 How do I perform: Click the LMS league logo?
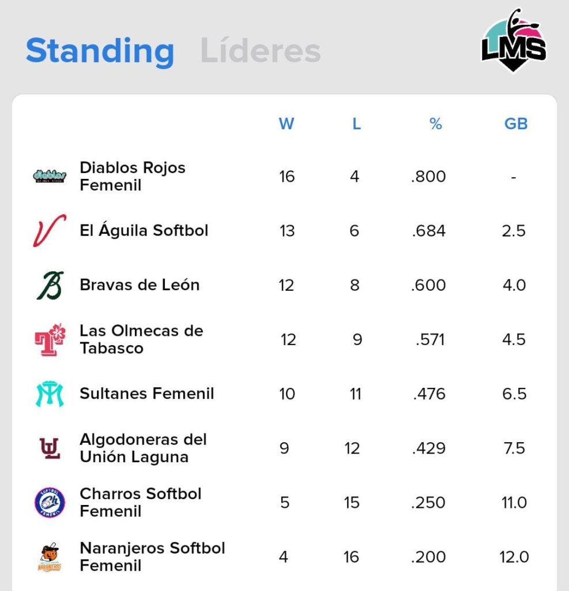tap(514, 42)
